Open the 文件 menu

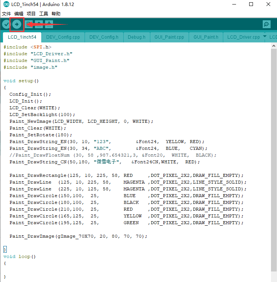tap(6, 14)
